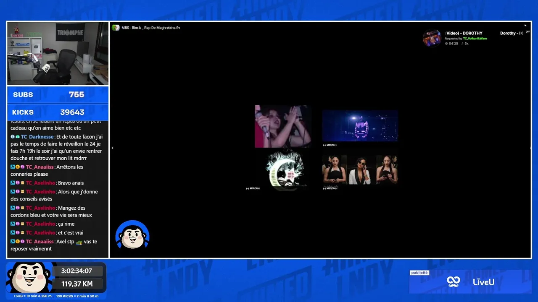Click the publicité label on the sponsor banner
Viewport: 538px width, 302px height.
[419, 273]
